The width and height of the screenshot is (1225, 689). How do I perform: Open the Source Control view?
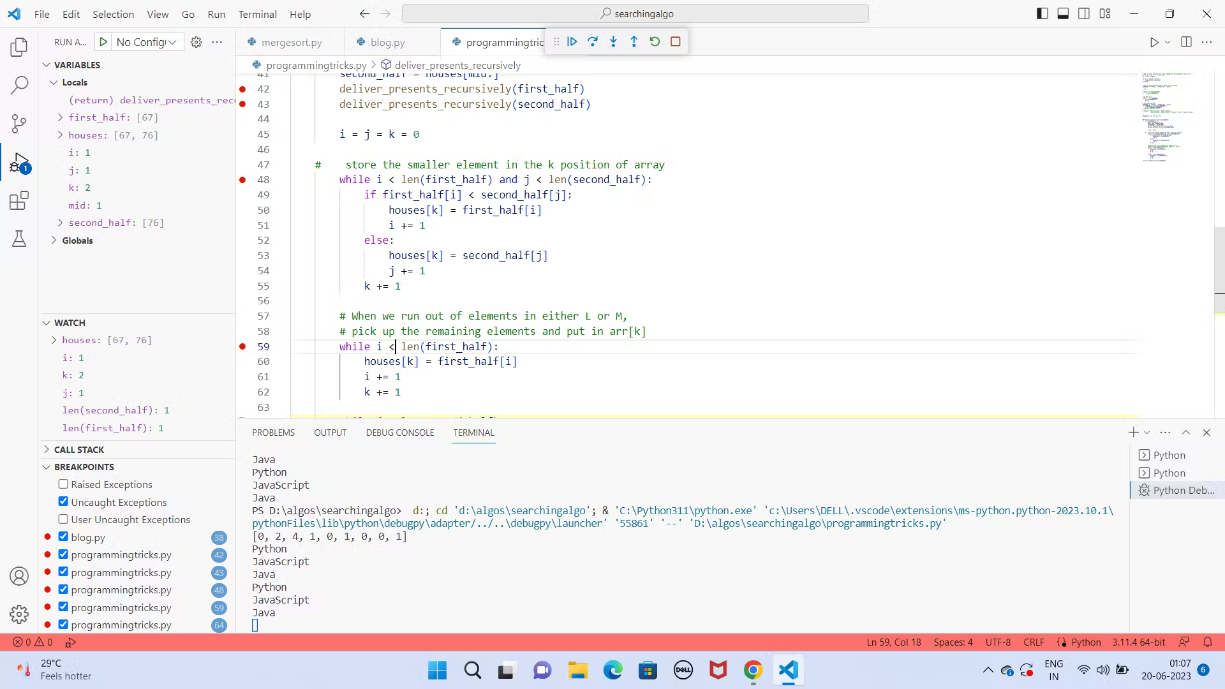(19, 123)
